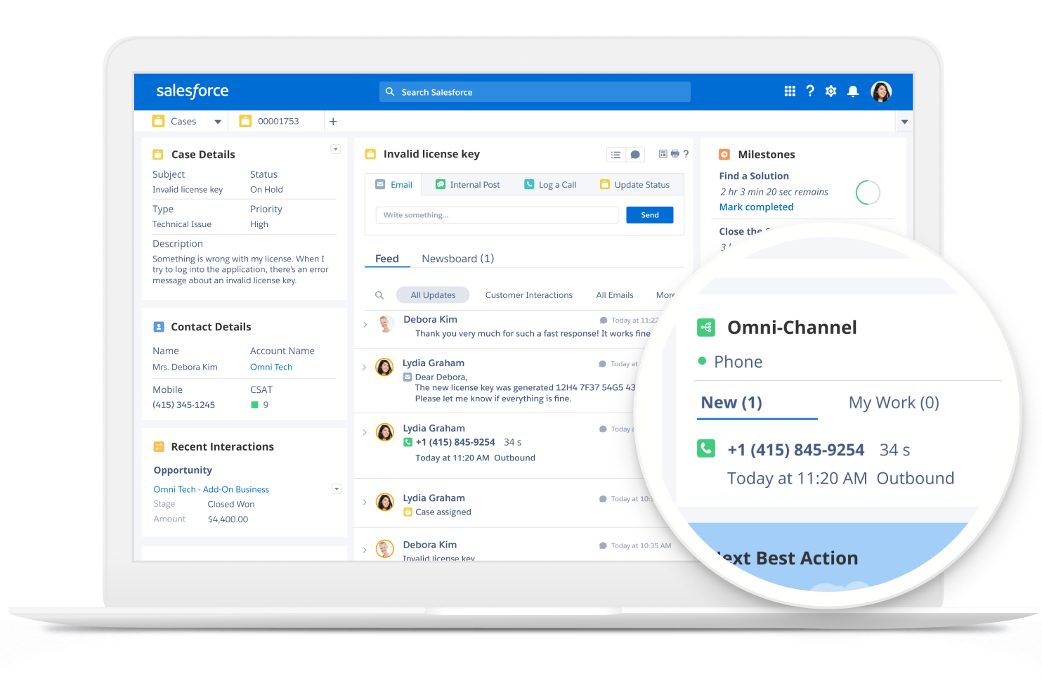Click the print icon beside case title
This screenshot has height=686, width=1042.
click(675, 154)
